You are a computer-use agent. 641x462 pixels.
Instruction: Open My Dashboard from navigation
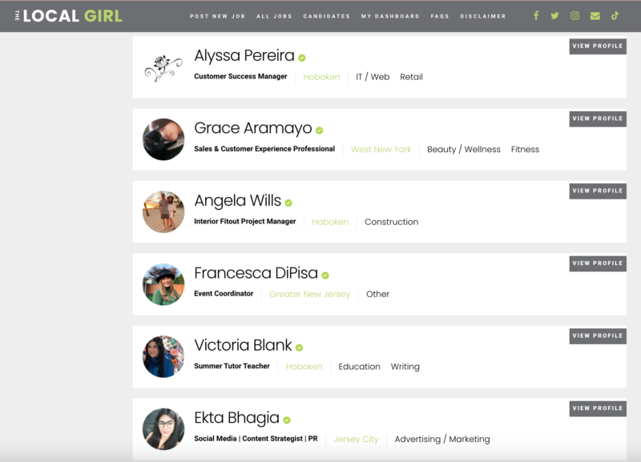(390, 16)
